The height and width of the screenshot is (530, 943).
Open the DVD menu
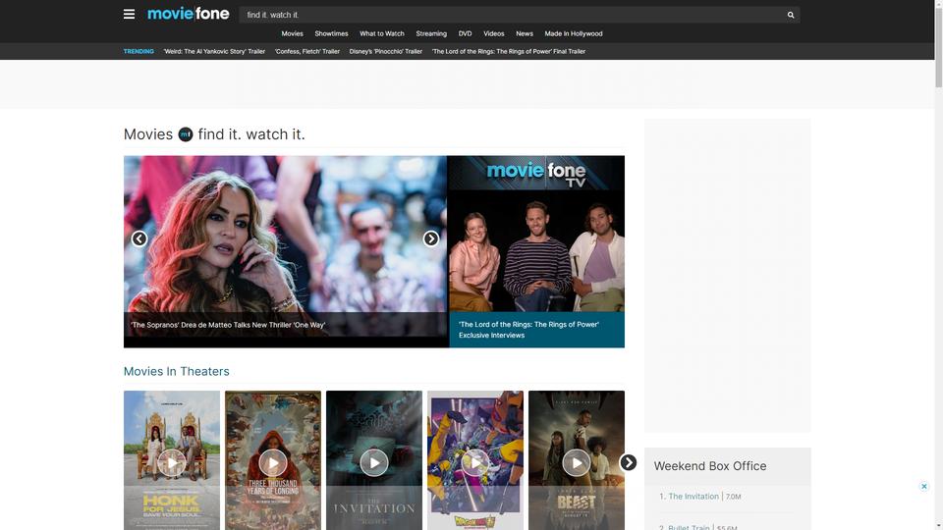(x=465, y=33)
